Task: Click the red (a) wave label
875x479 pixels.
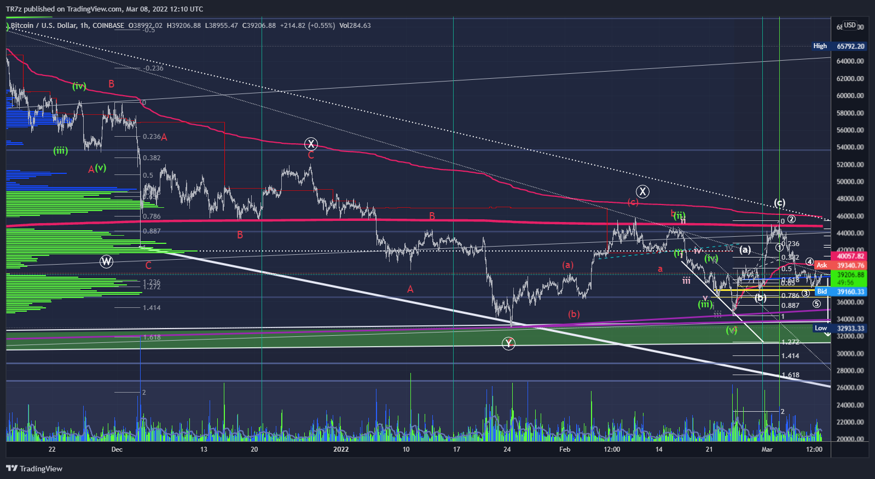Action: pyautogui.click(x=567, y=265)
